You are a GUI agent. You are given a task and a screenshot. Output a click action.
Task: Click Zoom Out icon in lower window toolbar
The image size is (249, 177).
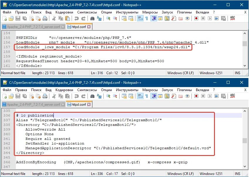click(115, 96)
